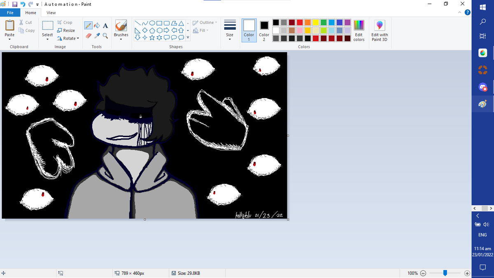Pick the orange color swatch
Viewport: 494px width, 278px height.
[x=308, y=23]
